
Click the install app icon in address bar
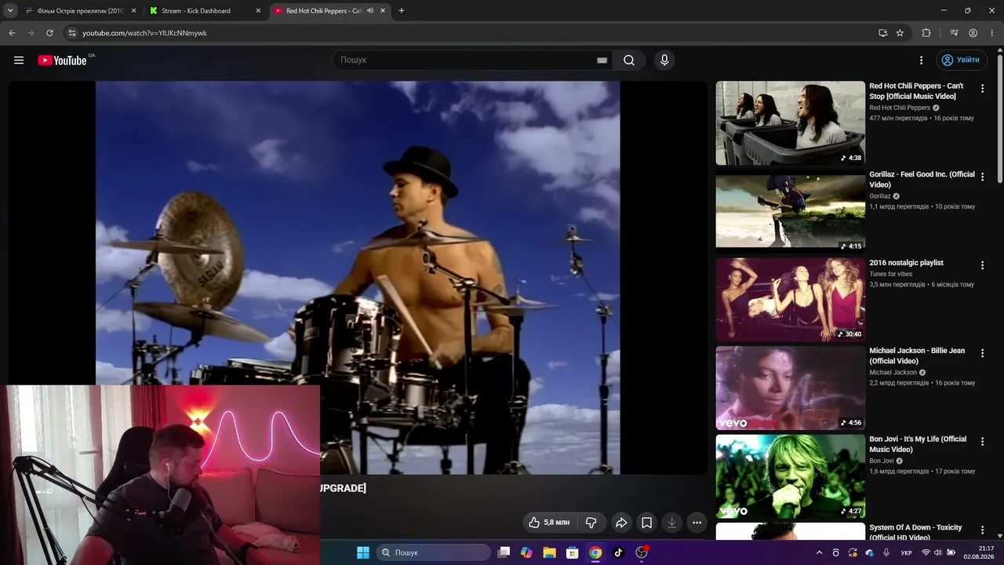pos(882,33)
